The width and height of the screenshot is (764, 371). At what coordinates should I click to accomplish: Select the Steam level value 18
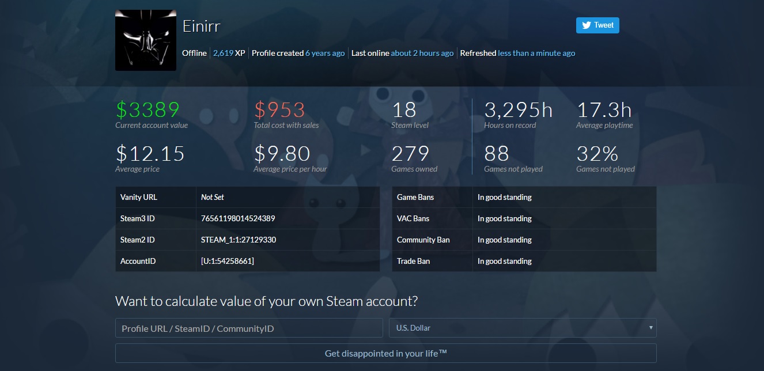(x=404, y=109)
